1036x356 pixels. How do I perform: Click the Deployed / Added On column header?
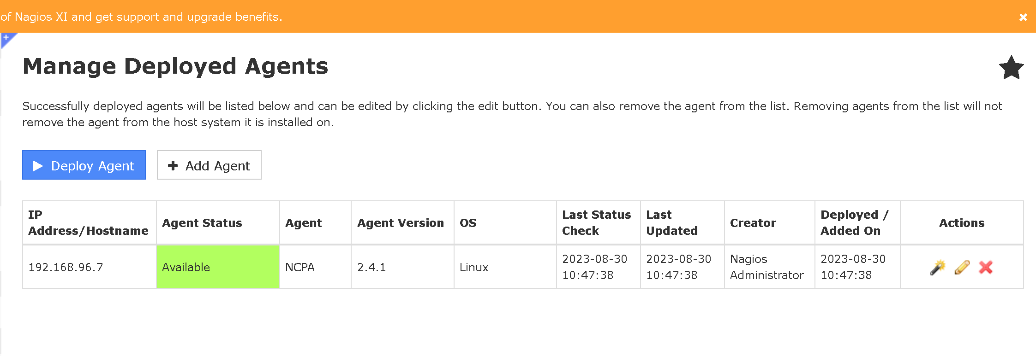click(854, 222)
